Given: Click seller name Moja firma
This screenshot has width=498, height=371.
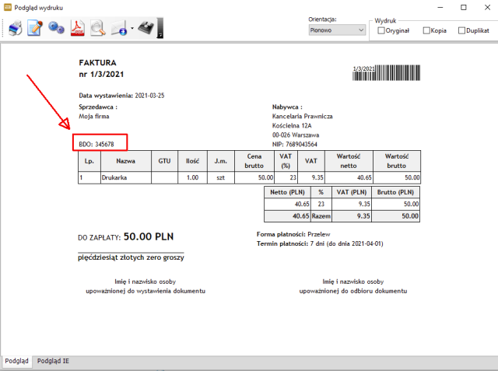Looking at the screenshot, I should (x=94, y=117).
